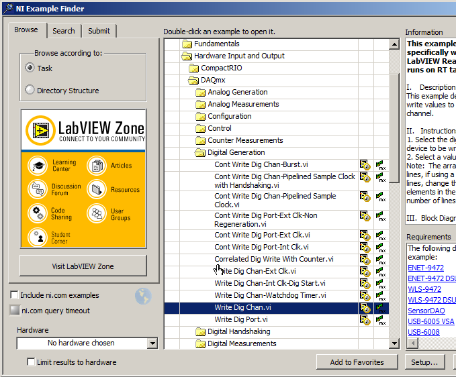The height and width of the screenshot is (377, 456).
Task: Click the Setup... button
Action: coord(424,362)
